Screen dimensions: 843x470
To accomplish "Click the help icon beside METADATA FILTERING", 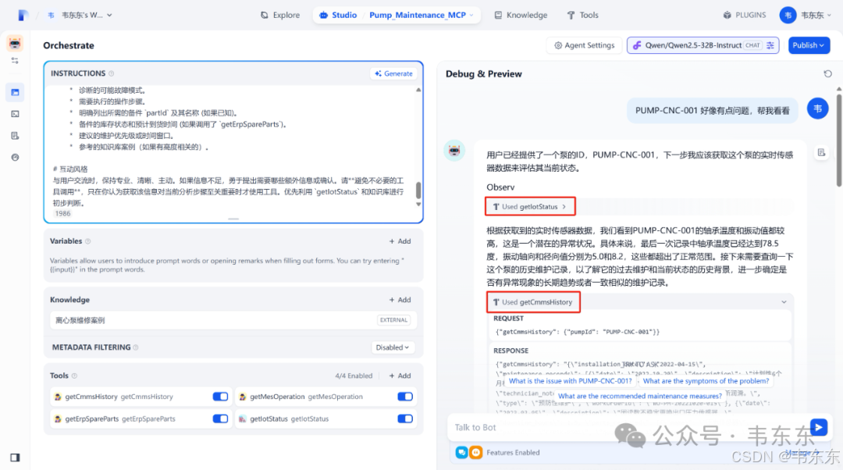I will coord(136,347).
